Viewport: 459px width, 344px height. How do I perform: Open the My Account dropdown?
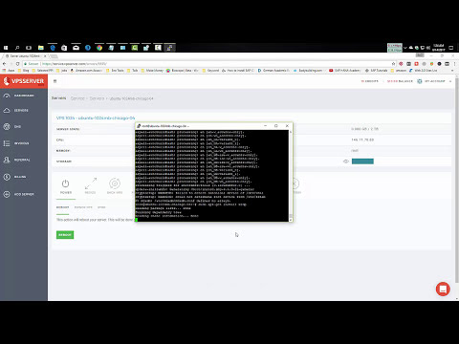pyautogui.click(x=435, y=81)
